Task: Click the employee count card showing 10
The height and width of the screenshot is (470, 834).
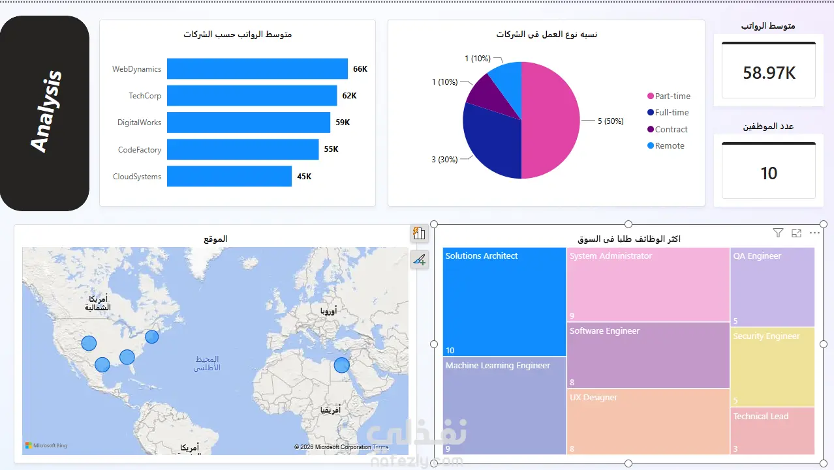Action: 769,171
